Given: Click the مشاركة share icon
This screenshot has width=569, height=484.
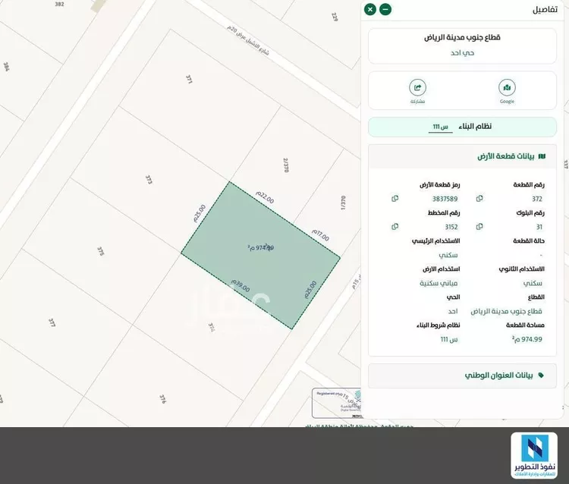Looking at the screenshot, I should pyautogui.click(x=418, y=87).
